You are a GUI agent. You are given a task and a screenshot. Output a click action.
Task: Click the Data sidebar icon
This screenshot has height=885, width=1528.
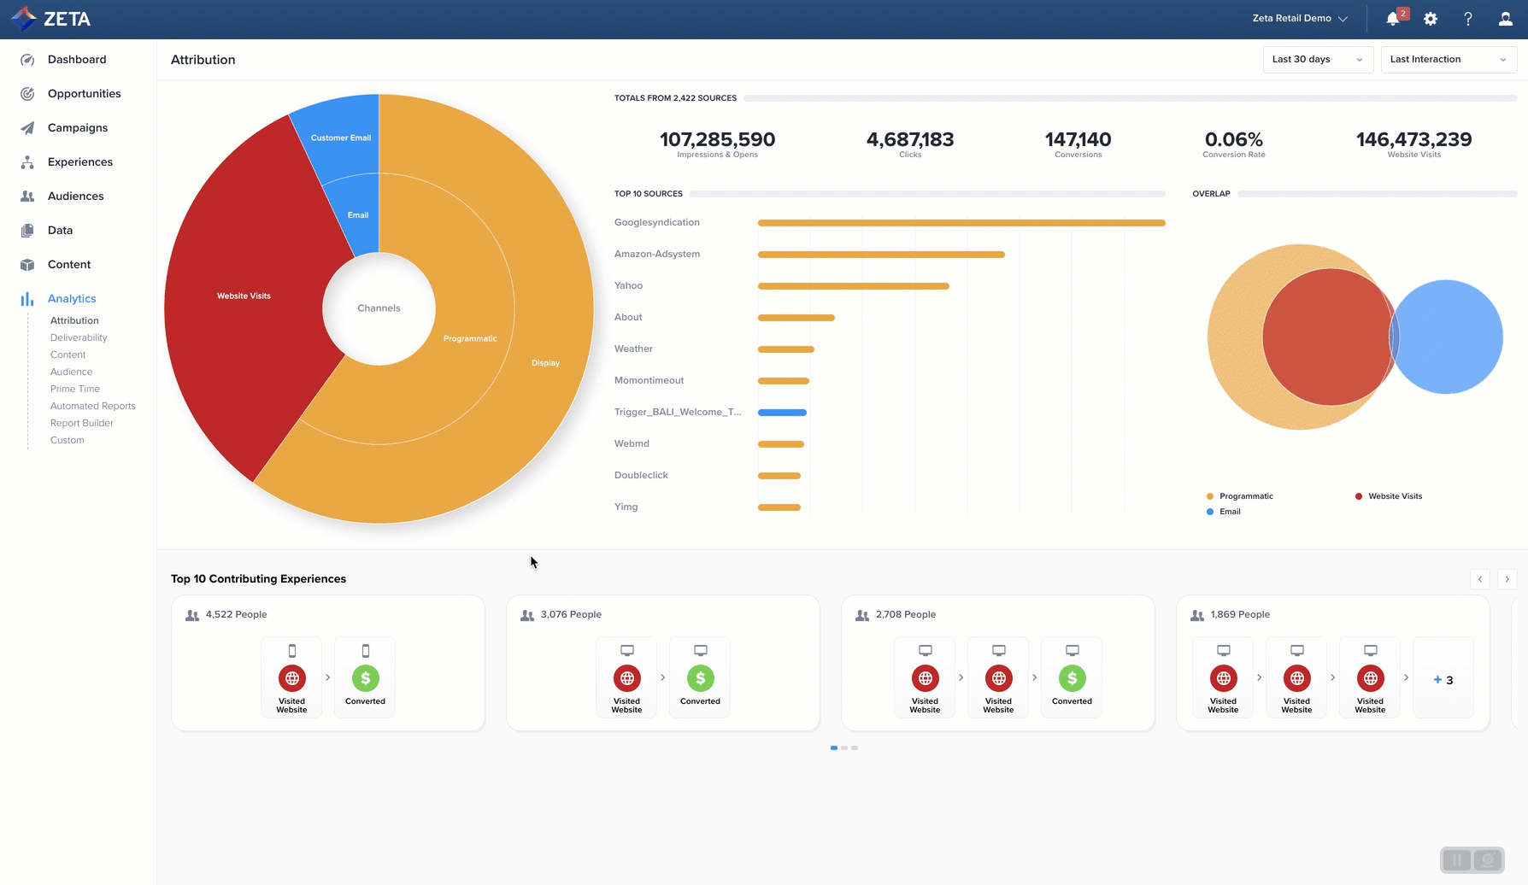click(x=27, y=231)
